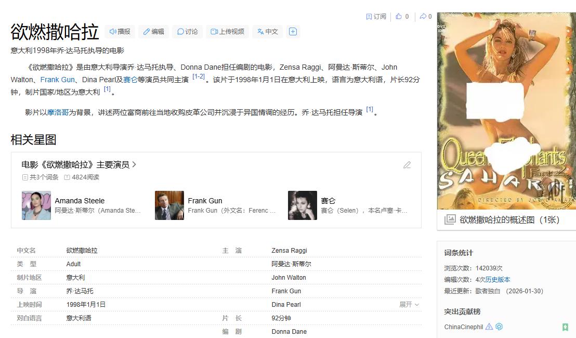Click the share arrow icon
The height and width of the screenshot is (338, 576).
(x=423, y=16)
